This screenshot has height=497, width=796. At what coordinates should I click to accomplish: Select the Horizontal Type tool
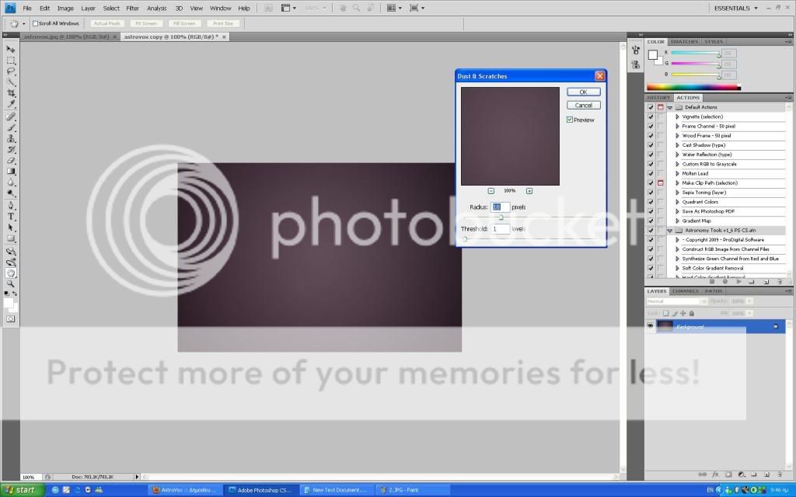click(11, 217)
